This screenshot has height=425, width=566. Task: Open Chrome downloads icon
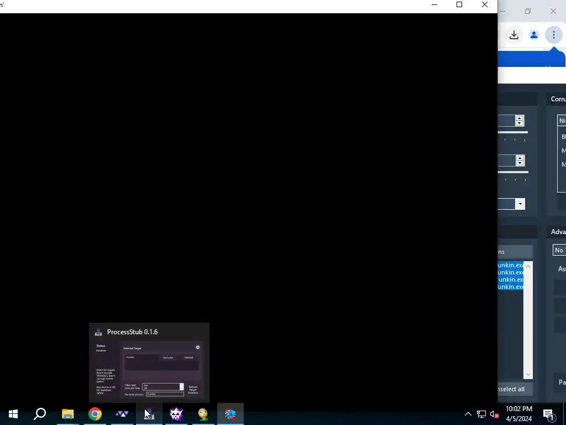click(514, 35)
